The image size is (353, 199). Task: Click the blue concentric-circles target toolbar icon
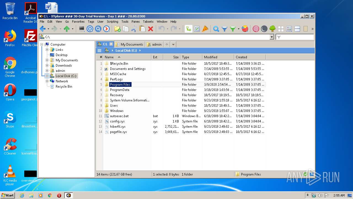90,29
